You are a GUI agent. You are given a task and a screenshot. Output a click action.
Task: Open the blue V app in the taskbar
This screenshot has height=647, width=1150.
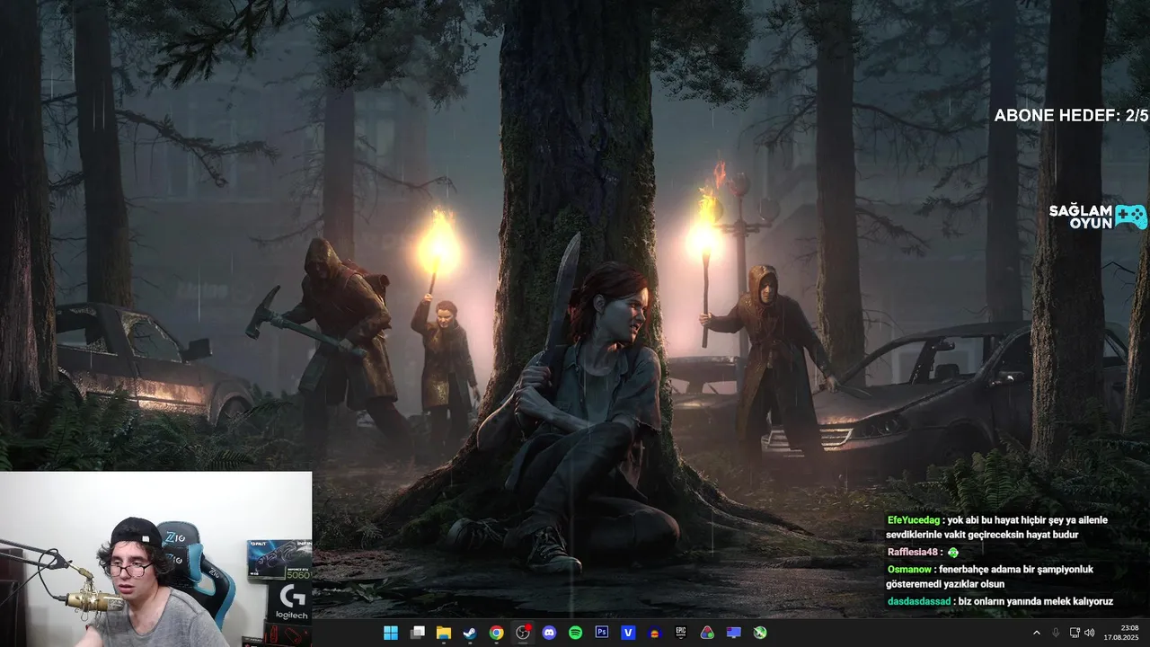pyautogui.click(x=628, y=633)
